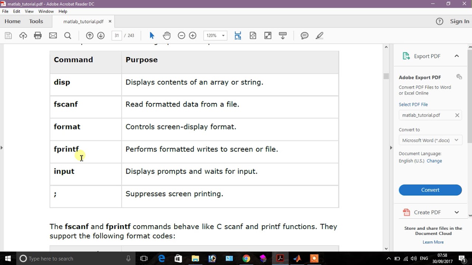Click the document scroll down arrow

tap(386, 249)
